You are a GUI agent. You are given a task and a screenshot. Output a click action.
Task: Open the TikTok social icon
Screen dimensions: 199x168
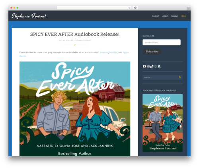pos(152,66)
